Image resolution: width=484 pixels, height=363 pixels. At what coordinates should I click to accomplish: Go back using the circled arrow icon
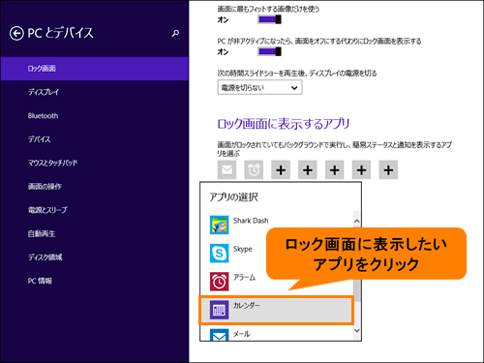(x=16, y=34)
